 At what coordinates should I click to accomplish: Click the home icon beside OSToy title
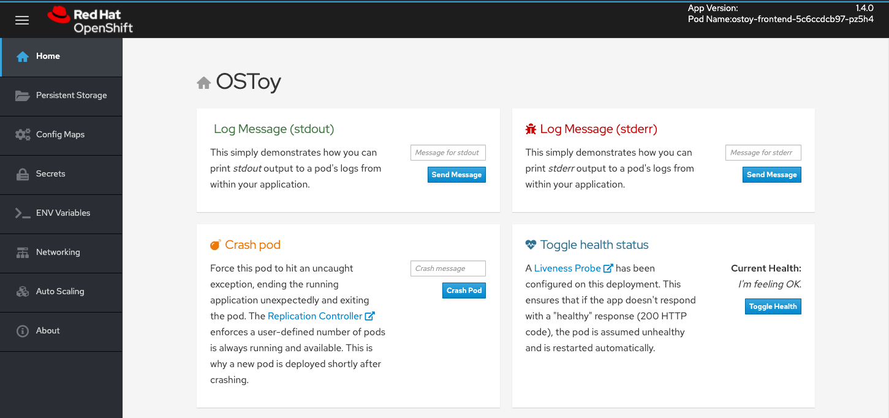[x=204, y=82]
